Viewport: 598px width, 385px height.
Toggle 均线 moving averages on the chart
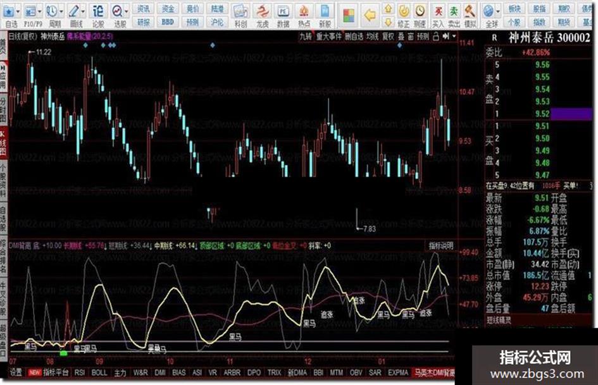pos(372,37)
